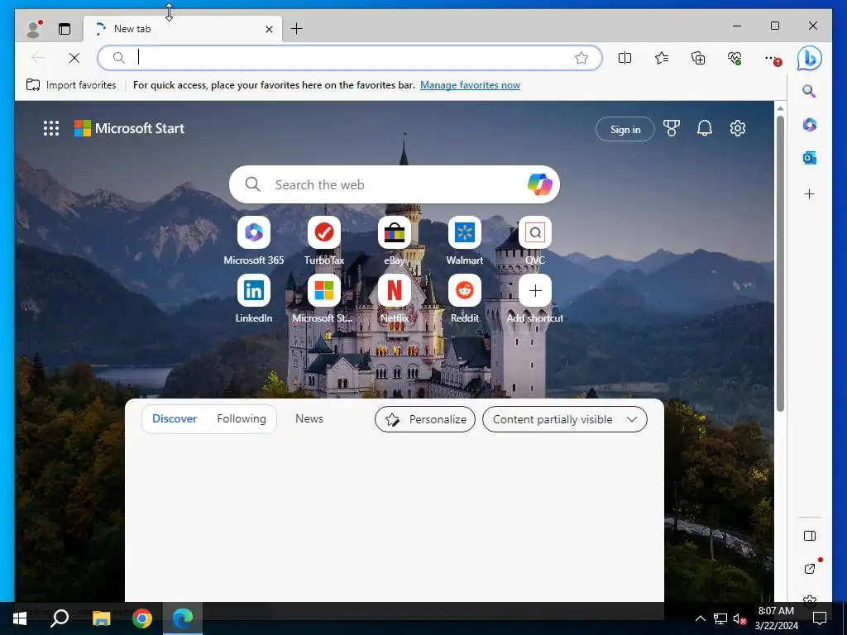Open notifications bell
The height and width of the screenshot is (635, 847).
pyautogui.click(x=705, y=128)
